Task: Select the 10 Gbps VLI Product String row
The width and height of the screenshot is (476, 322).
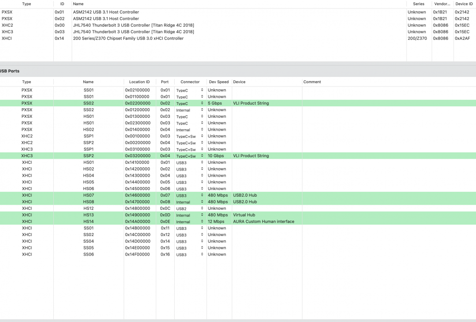Action: tap(238, 156)
